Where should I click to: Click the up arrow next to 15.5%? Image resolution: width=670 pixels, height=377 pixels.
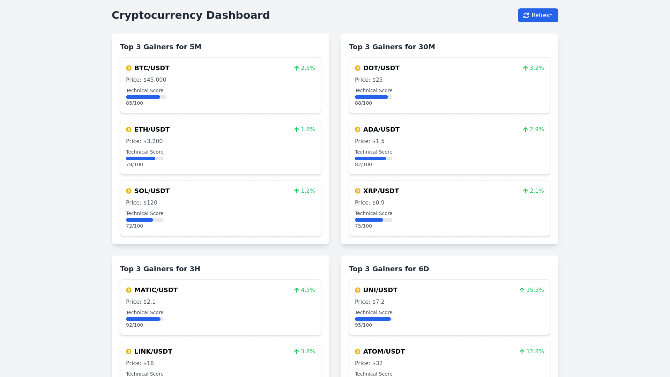[522, 290]
